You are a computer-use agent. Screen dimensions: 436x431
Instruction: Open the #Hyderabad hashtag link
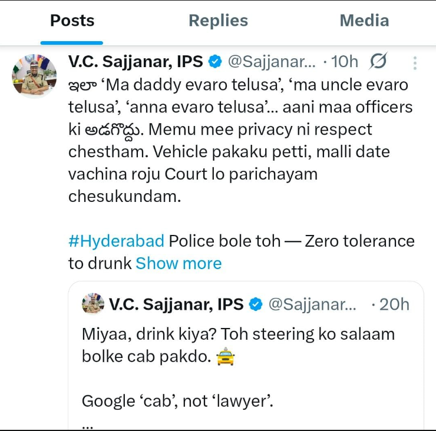(116, 241)
